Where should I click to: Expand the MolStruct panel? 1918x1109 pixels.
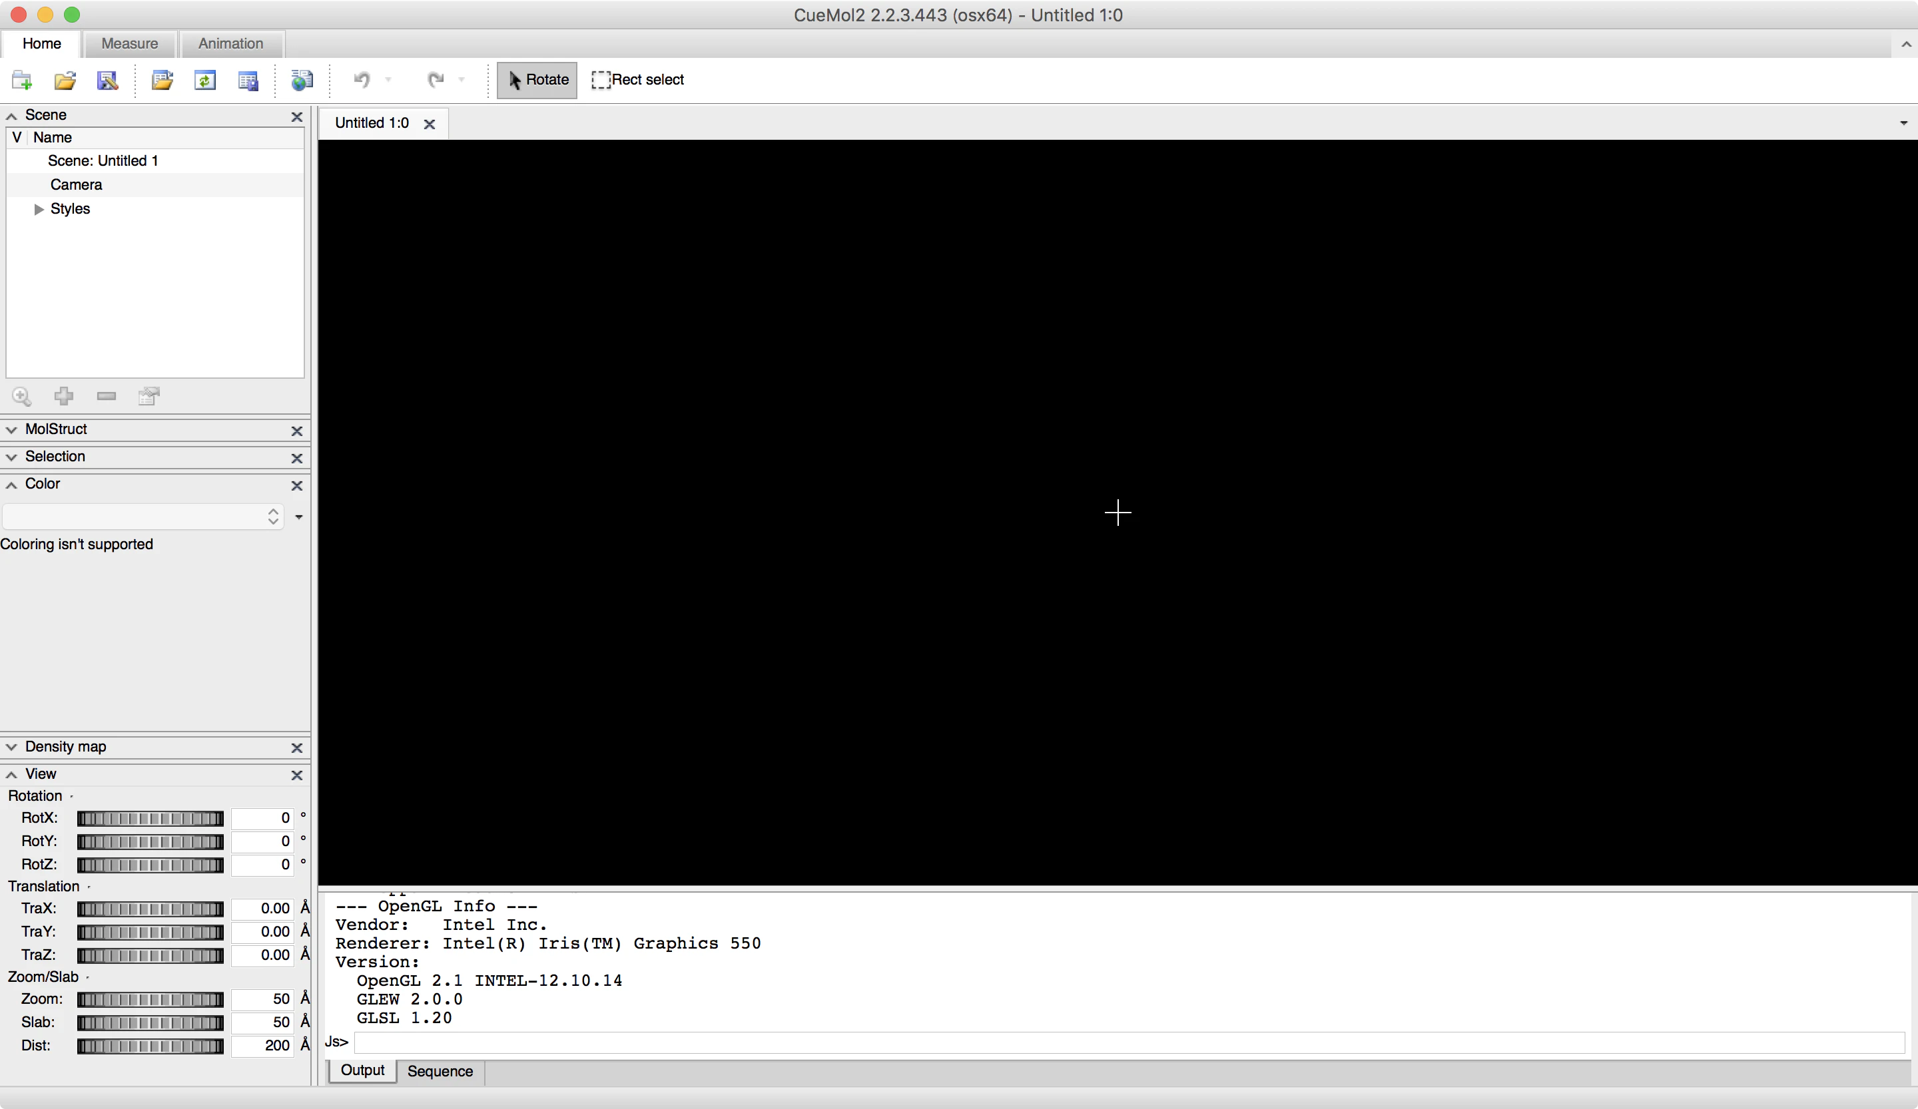point(11,430)
